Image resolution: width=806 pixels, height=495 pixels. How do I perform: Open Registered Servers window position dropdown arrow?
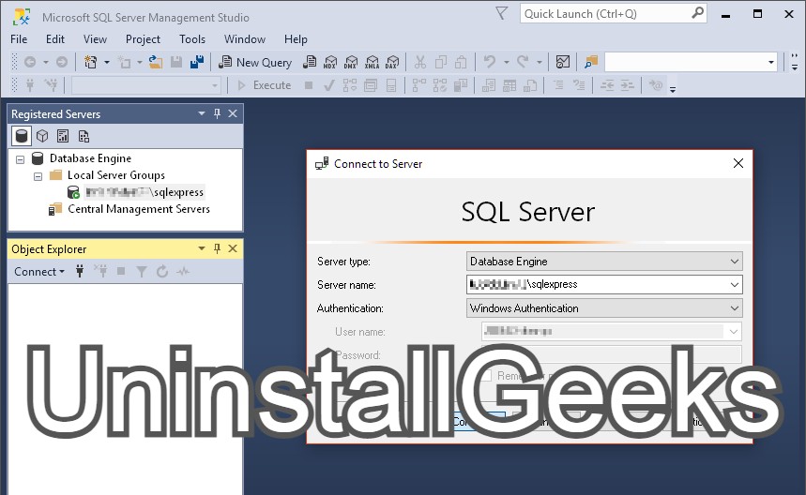202,113
